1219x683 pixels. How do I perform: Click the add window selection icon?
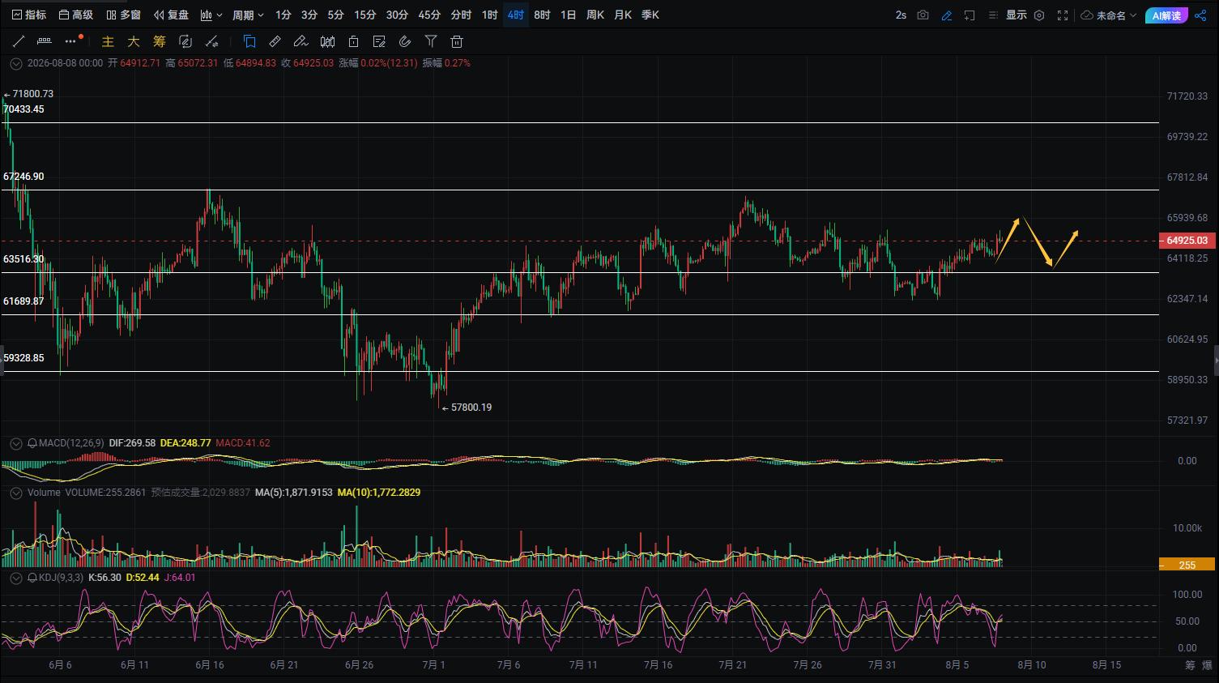[x=970, y=15]
